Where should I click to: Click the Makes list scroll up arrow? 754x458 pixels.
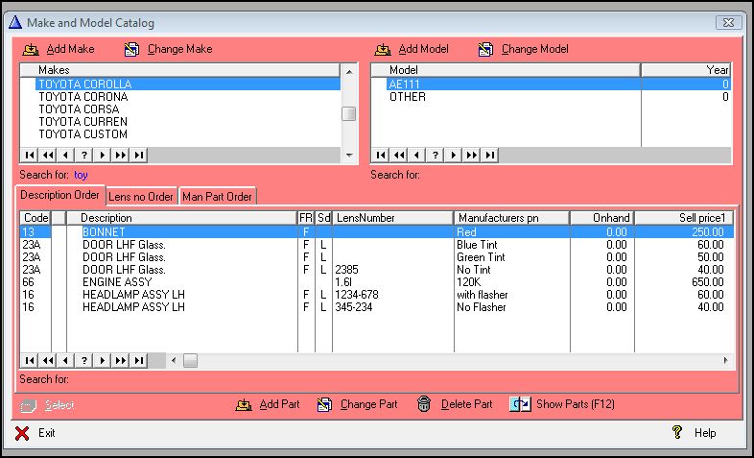pyautogui.click(x=349, y=72)
